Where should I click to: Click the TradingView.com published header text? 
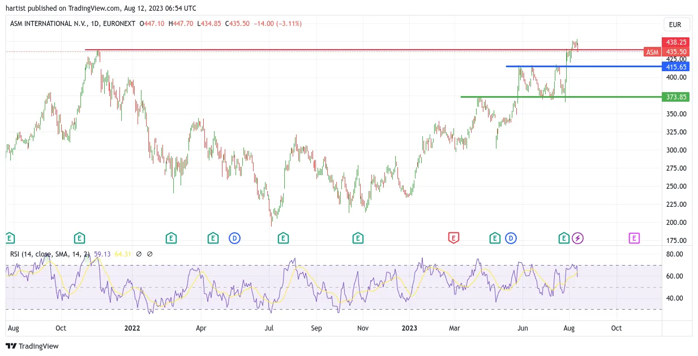[x=101, y=8]
